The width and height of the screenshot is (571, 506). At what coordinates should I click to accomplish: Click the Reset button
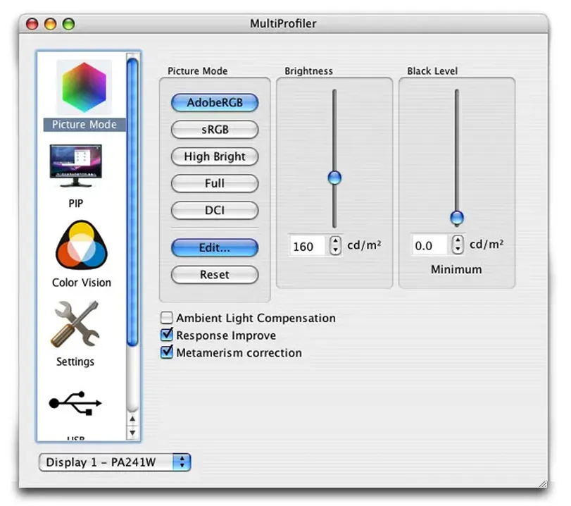(x=215, y=275)
